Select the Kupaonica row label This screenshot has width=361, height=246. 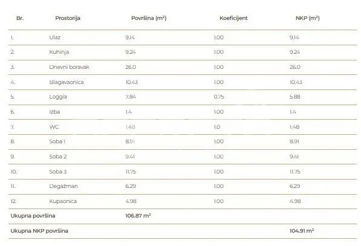pos(63,201)
